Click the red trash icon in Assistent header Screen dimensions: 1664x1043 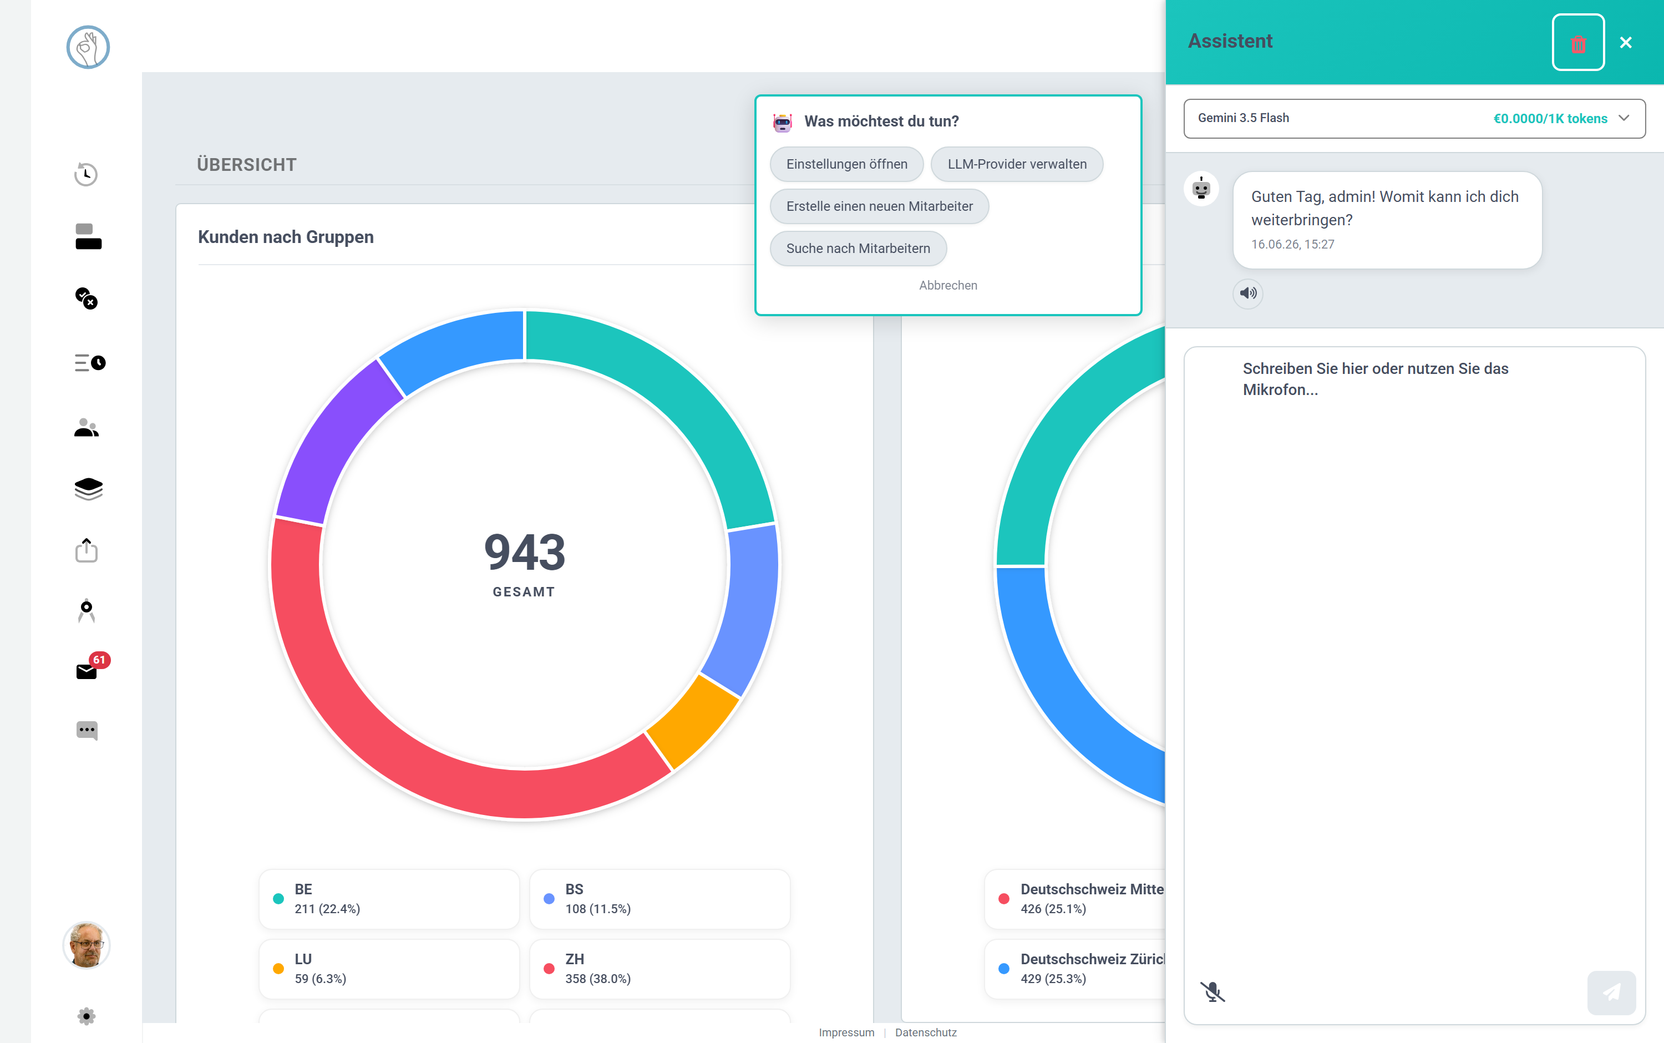pos(1578,43)
